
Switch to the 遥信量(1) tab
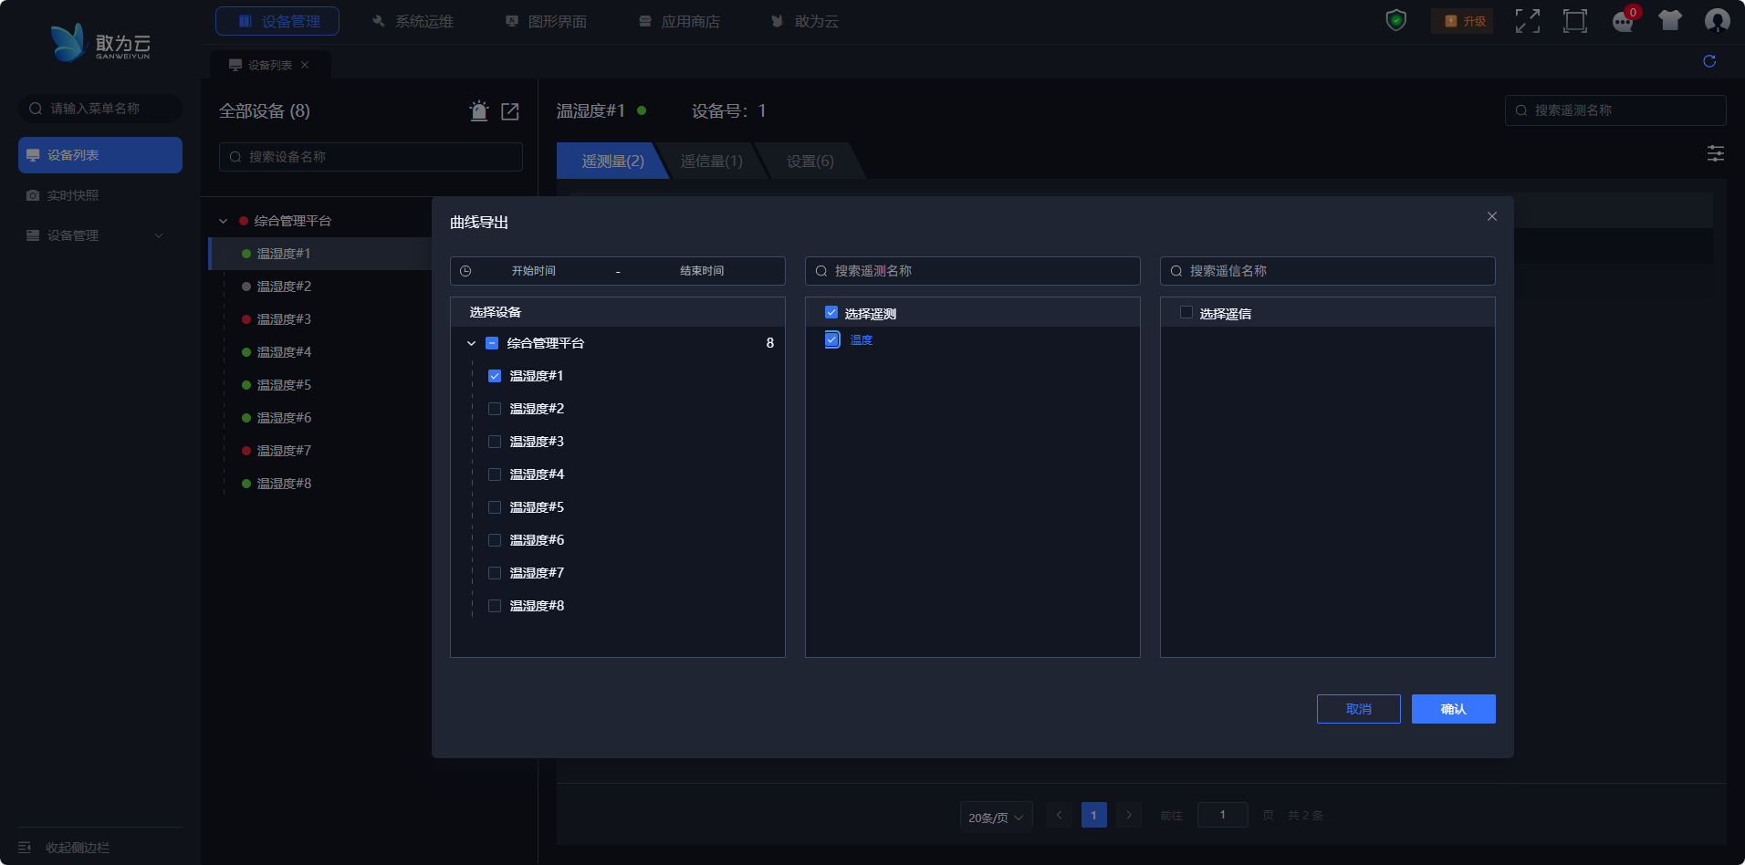(712, 161)
